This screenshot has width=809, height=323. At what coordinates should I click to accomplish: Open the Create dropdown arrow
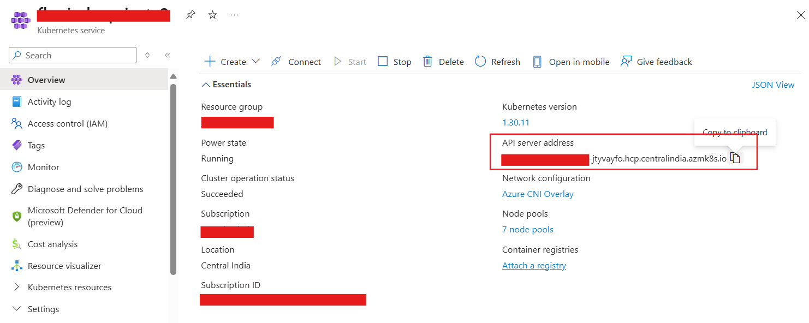255,61
